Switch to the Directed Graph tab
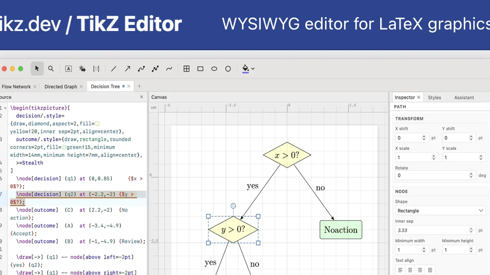The image size is (490, 275). [x=61, y=86]
